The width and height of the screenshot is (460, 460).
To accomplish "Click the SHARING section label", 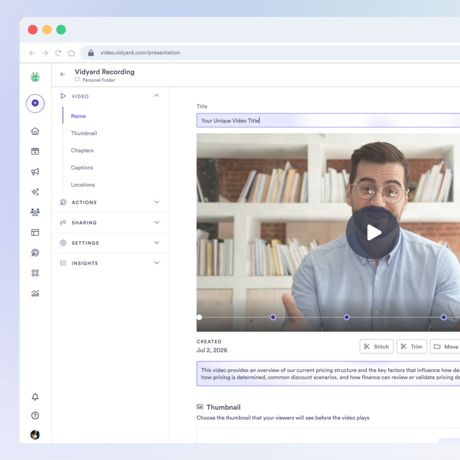I will tap(84, 223).
